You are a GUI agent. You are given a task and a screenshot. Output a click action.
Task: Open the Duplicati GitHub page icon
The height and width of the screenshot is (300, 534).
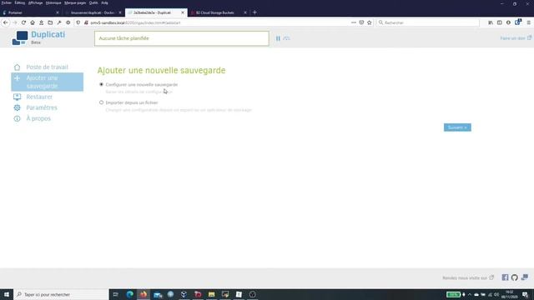point(515,277)
